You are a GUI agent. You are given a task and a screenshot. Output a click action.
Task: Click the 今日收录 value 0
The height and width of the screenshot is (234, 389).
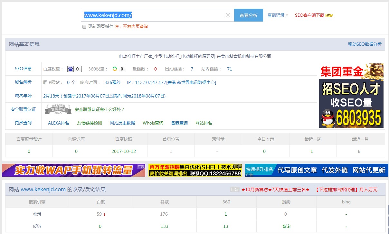coord(264,151)
